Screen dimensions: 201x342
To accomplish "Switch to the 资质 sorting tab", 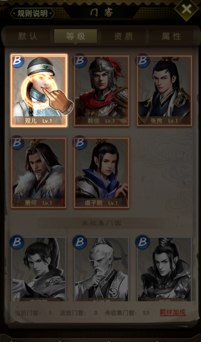I will click(x=123, y=36).
